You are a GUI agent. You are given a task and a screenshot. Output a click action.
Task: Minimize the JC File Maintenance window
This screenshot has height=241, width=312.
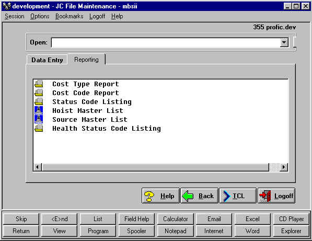point(287,6)
